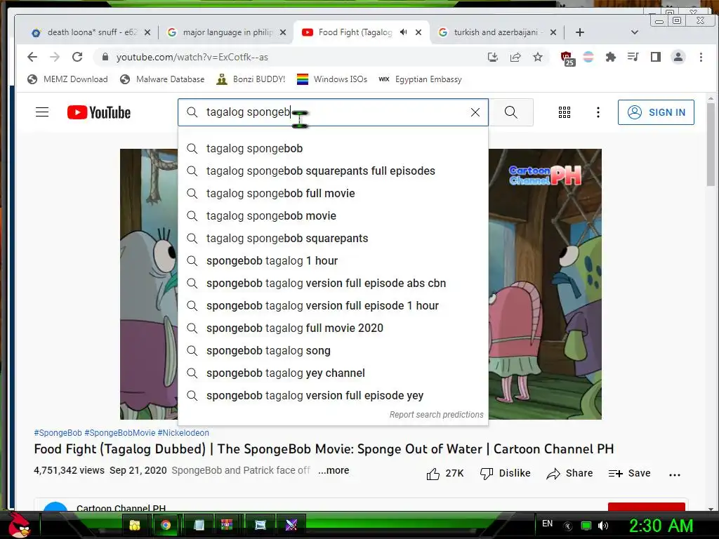Image resolution: width=719 pixels, height=539 pixels.
Task: Click the page vertical scrollbar thumb
Action: pos(711,145)
